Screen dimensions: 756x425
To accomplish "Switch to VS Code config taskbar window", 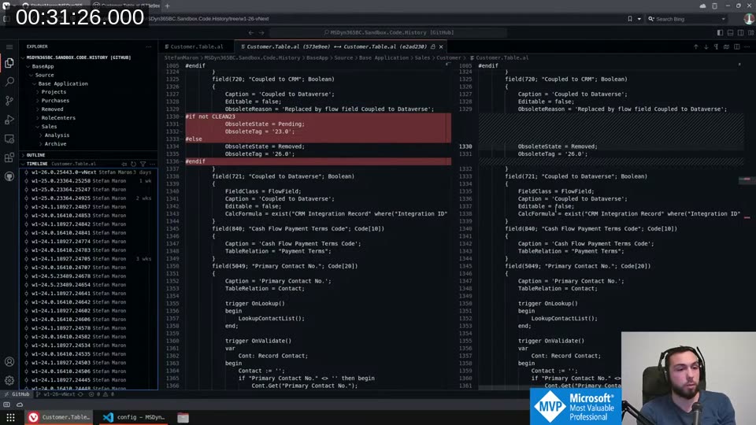I will [134, 417].
